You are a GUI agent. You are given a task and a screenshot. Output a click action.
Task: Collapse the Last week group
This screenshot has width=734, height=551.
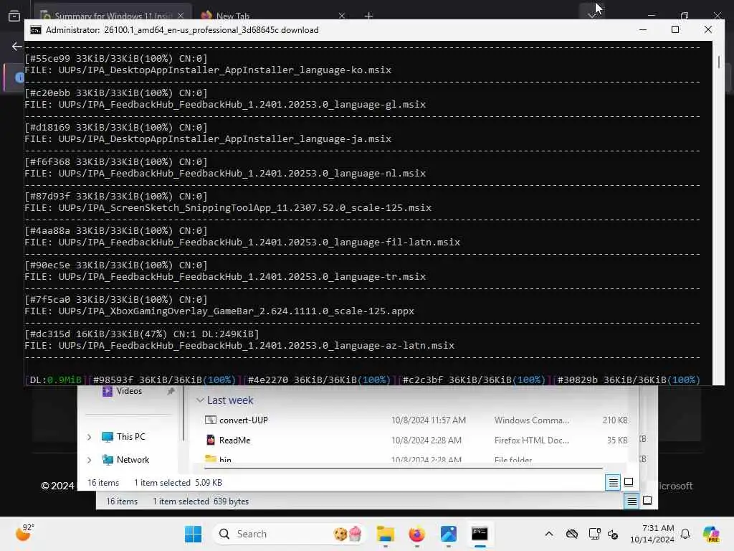[x=200, y=400]
